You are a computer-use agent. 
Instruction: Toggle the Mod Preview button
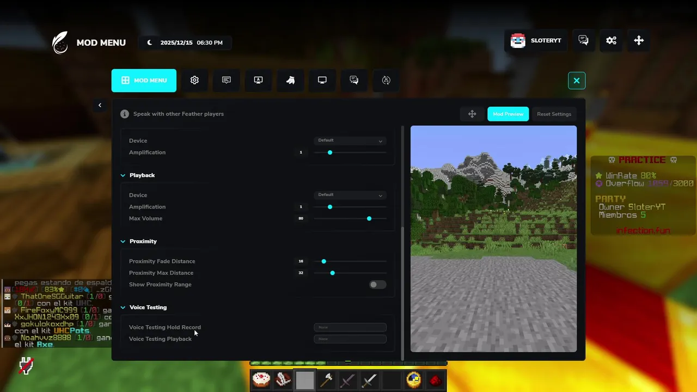coord(508,114)
